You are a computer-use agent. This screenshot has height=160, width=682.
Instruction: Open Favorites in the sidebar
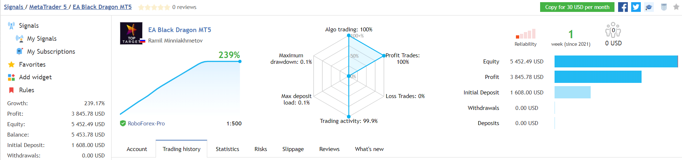[32, 65]
